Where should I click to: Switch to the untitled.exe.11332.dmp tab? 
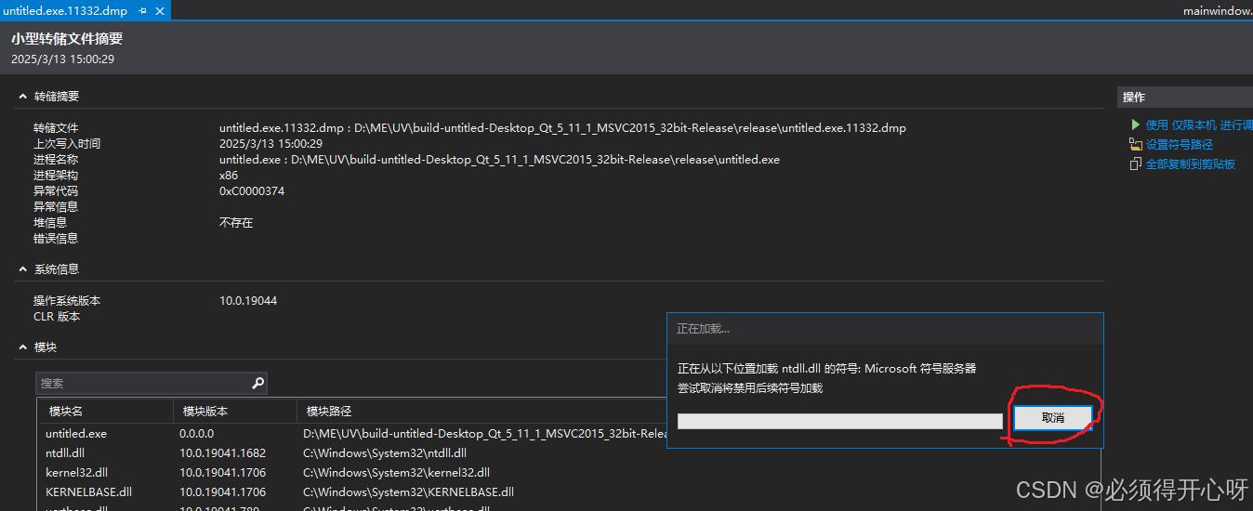pos(65,11)
